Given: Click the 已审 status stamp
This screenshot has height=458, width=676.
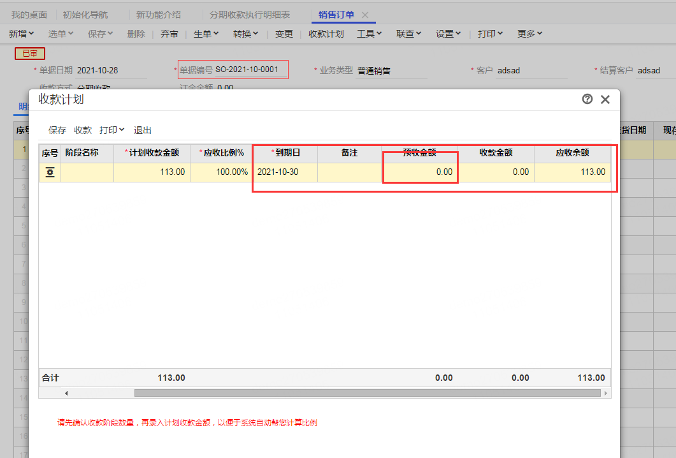Looking at the screenshot, I should point(30,54).
